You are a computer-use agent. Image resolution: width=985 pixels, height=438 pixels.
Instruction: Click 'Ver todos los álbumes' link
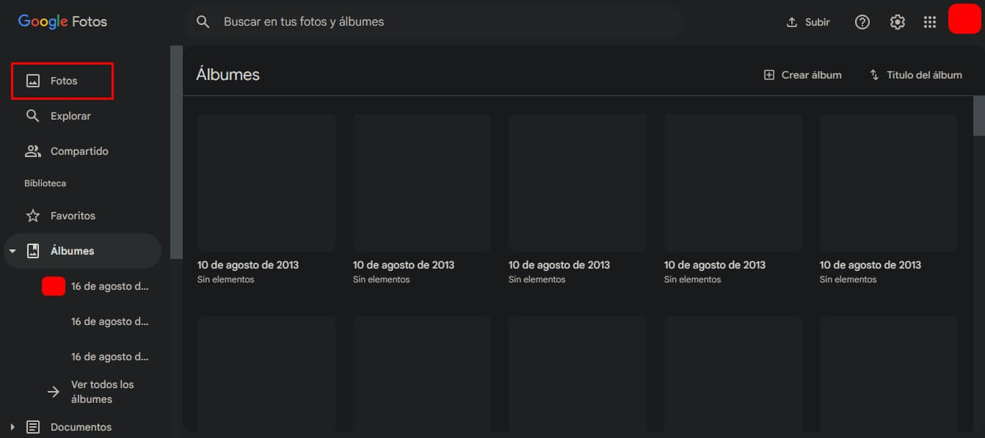[x=102, y=392]
